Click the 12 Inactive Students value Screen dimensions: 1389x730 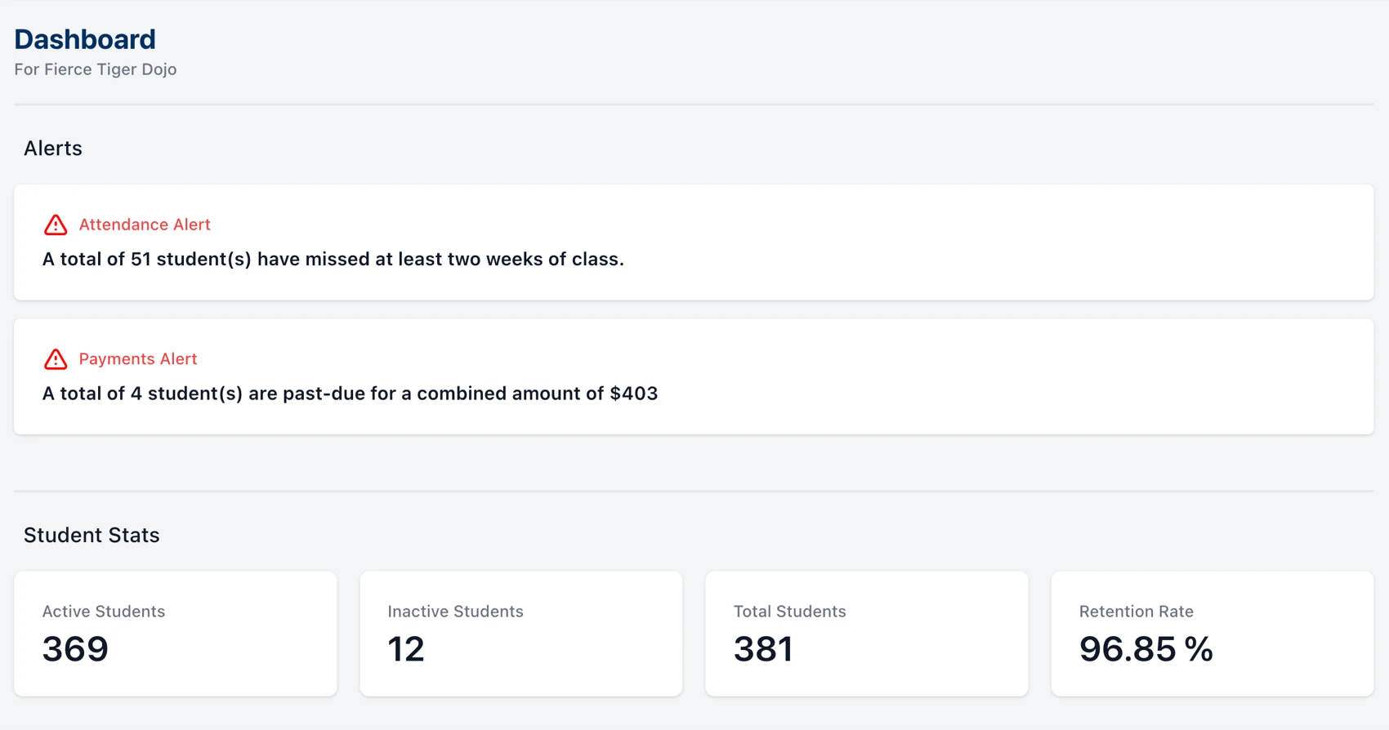click(405, 649)
